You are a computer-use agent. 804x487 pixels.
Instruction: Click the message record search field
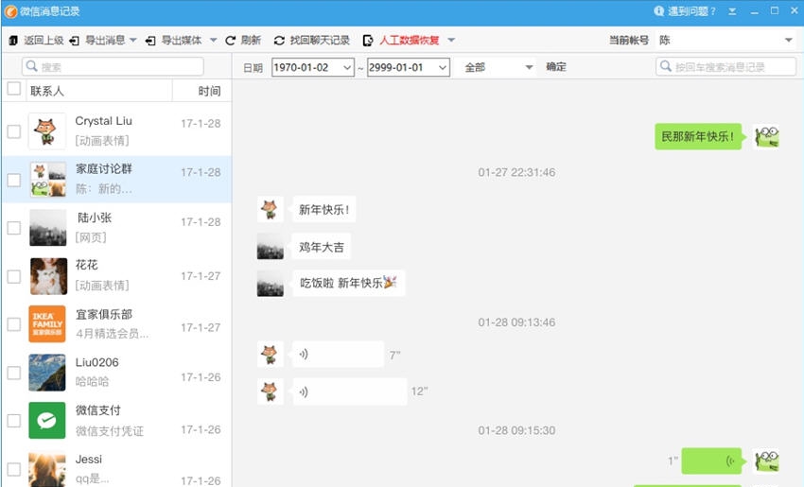[x=726, y=66]
